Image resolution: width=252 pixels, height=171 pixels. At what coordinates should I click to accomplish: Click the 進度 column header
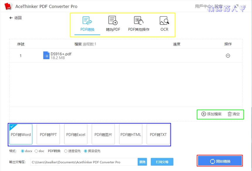pyautogui.click(x=177, y=44)
